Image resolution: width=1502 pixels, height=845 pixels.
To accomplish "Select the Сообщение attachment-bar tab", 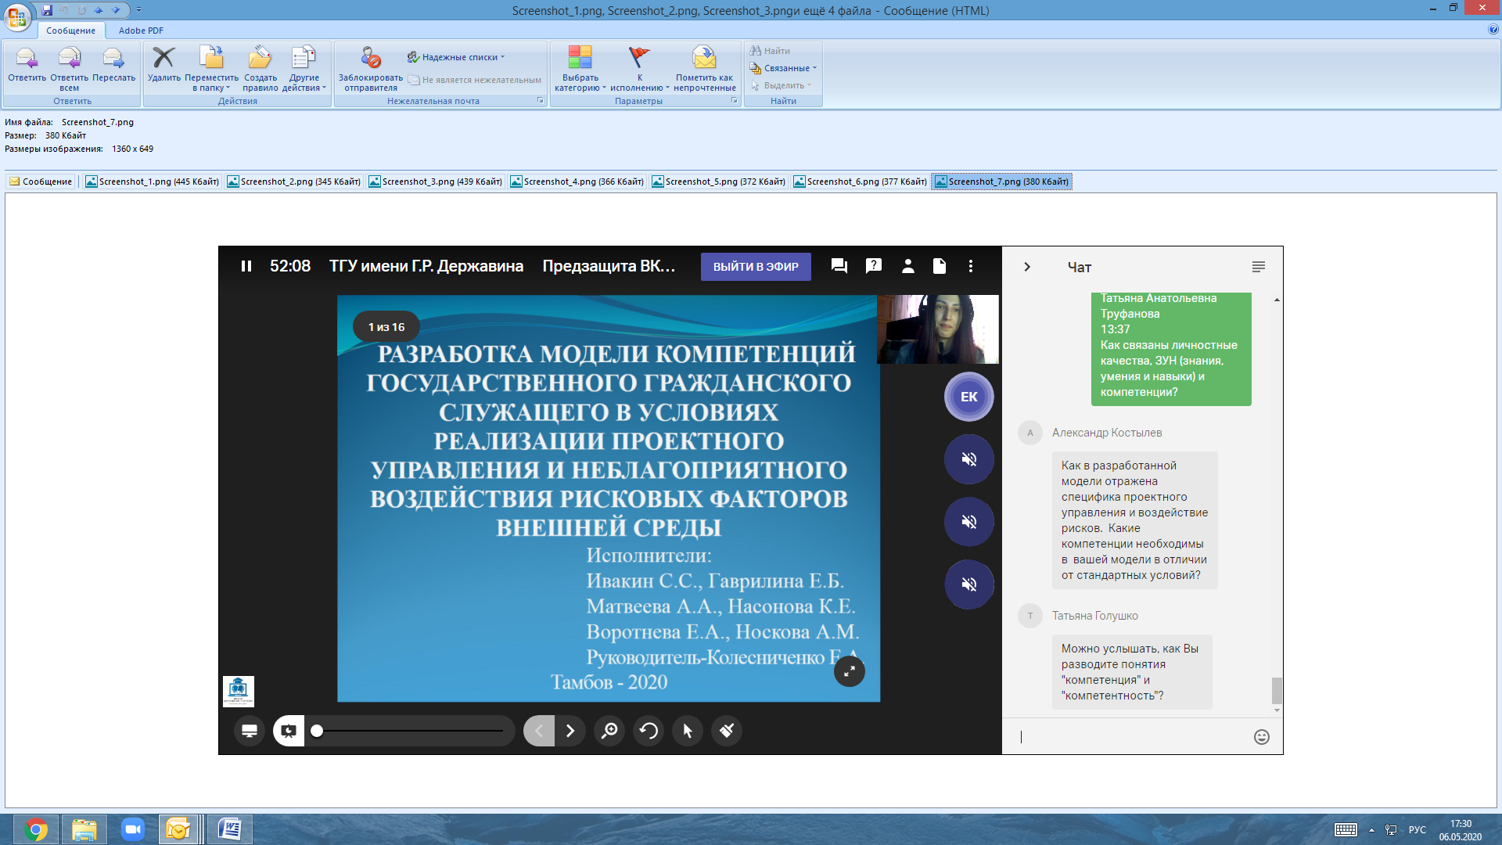I will 41,182.
